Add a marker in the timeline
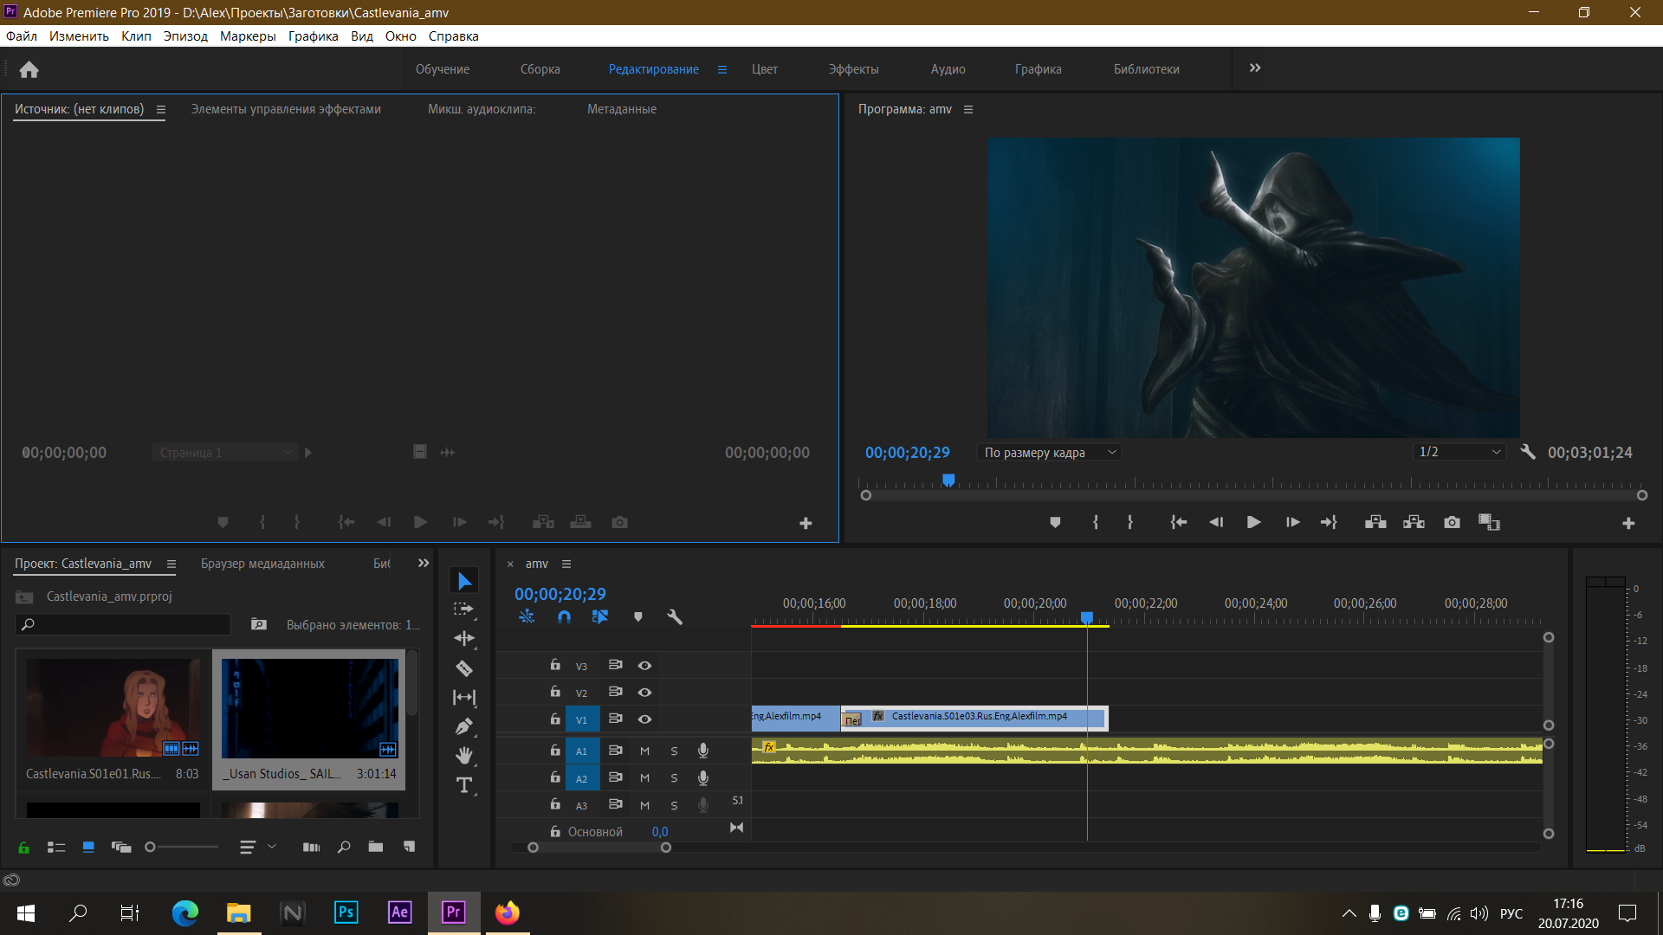The height and width of the screenshot is (935, 1663). click(x=638, y=617)
